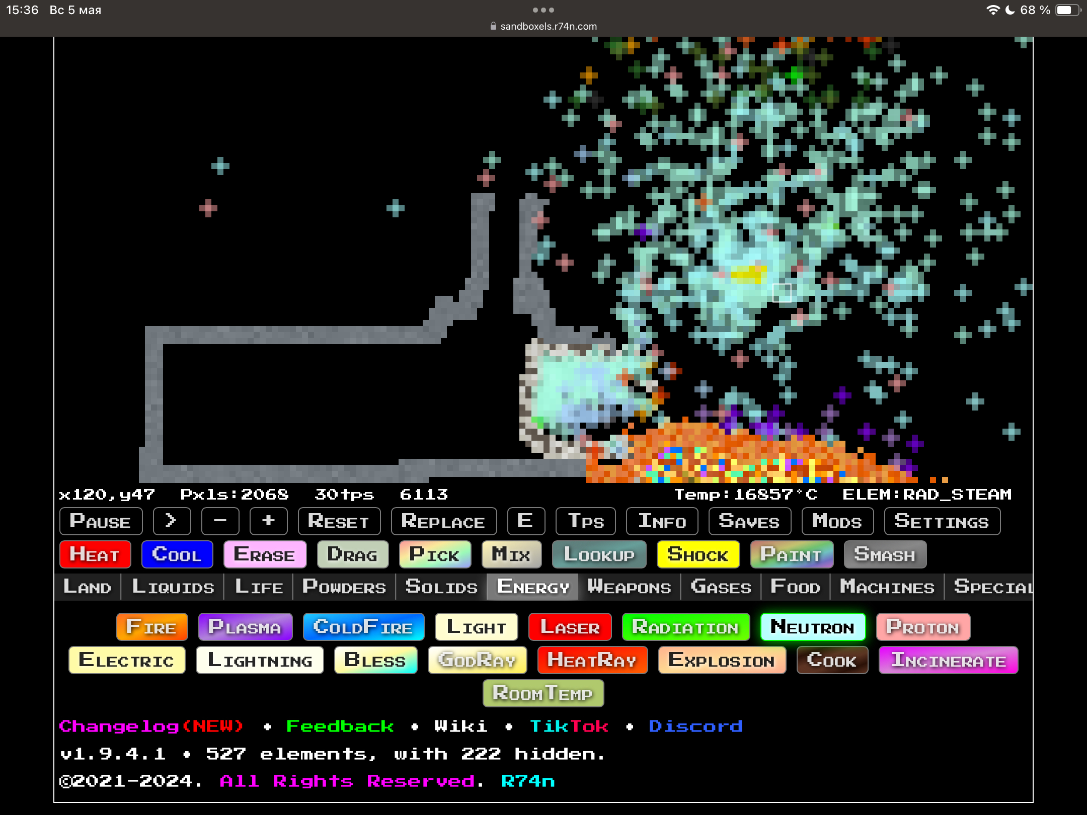Click the step forward arrow button
1087x815 pixels.
tap(172, 521)
